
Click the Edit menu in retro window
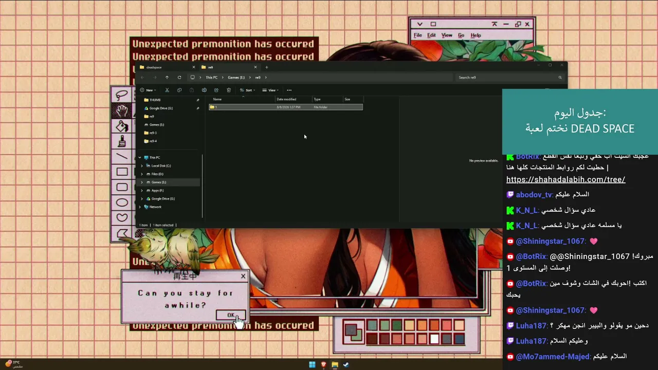(x=431, y=35)
